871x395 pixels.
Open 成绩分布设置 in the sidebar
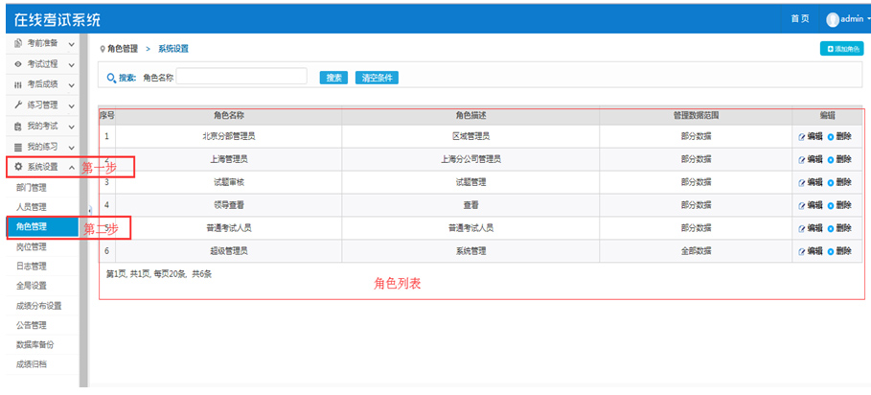39,306
